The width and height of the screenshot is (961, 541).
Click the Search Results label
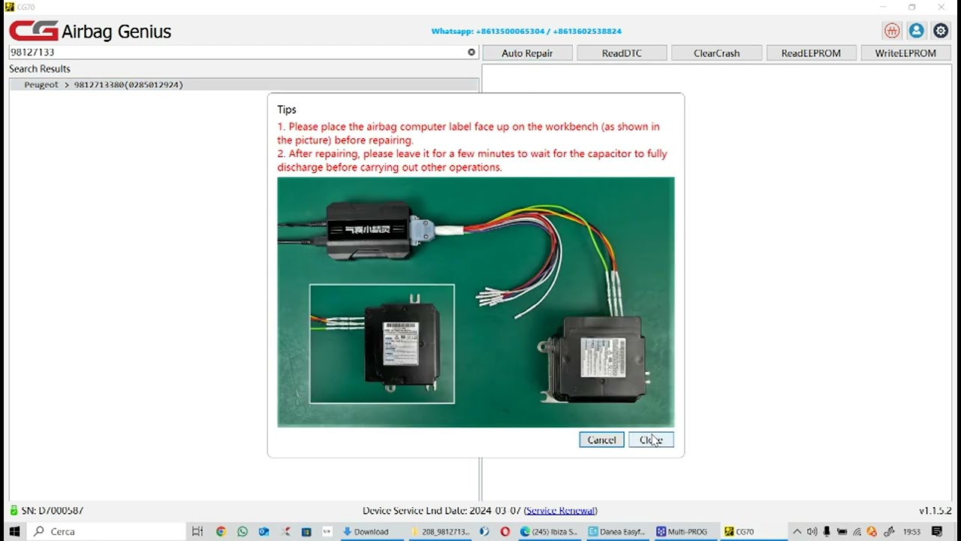pyautogui.click(x=40, y=68)
